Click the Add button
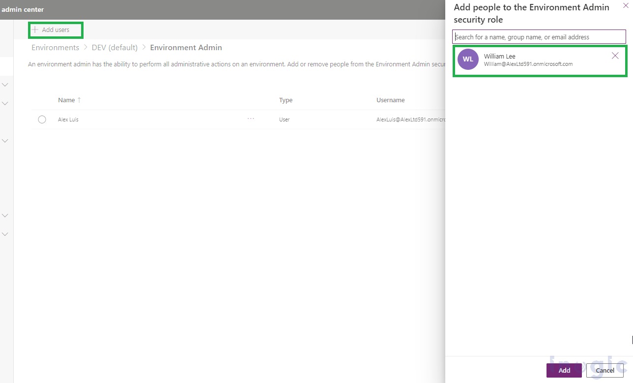Image resolution: width=633 pixels, height=383 pixels. pyautogui.click(x=564, y=370)
